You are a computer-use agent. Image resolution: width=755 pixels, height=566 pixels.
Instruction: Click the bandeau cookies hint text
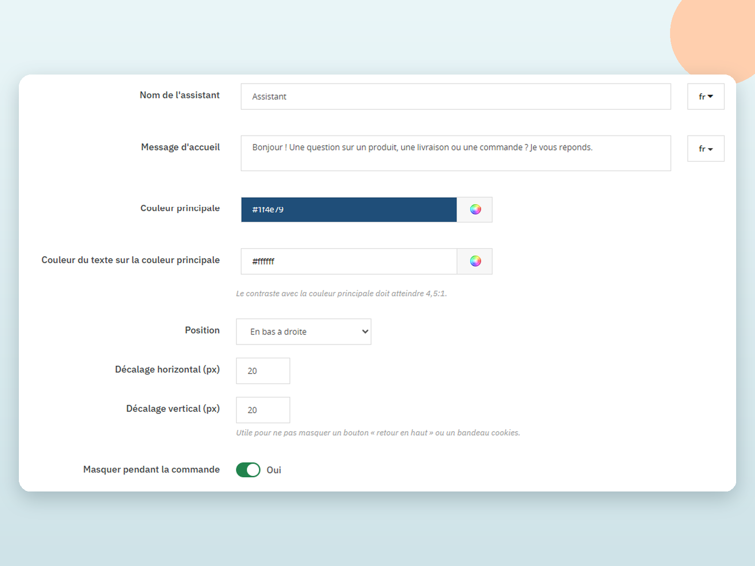[x=378, y=433]
